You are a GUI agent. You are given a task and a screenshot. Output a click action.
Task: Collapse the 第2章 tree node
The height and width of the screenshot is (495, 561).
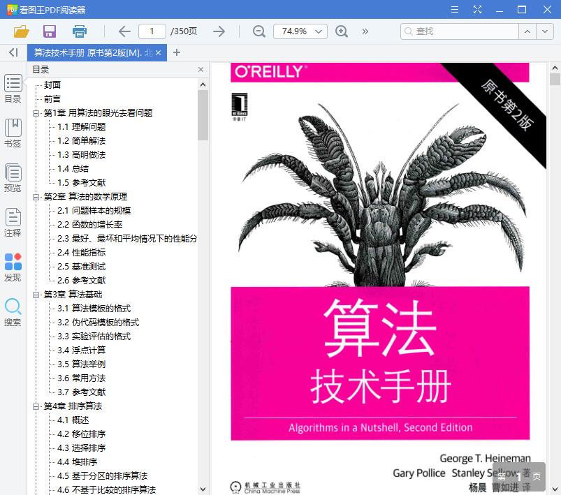tap(36, 197)
